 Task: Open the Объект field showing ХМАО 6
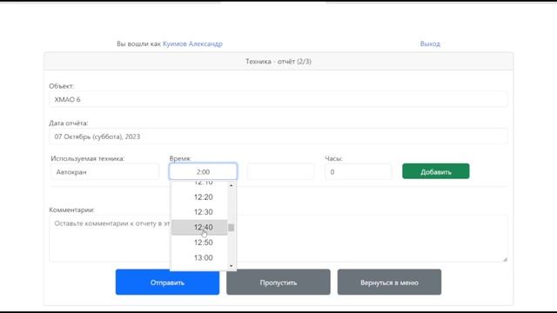click(278, 99)
